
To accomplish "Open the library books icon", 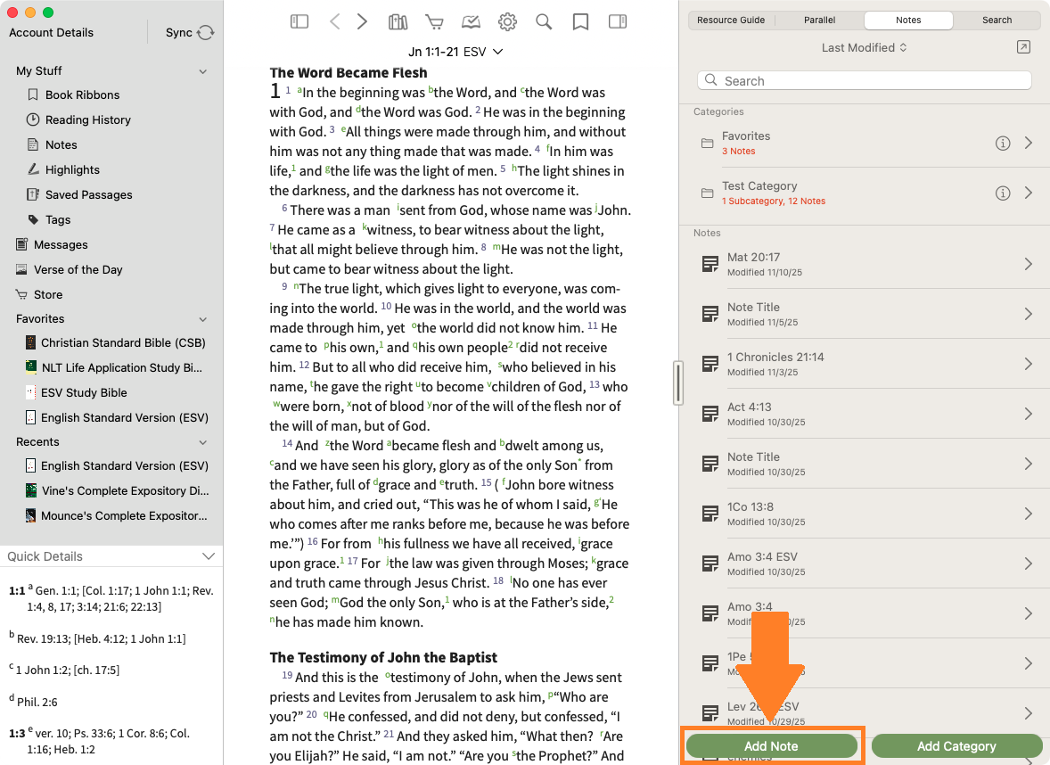I will coord(398,21).
